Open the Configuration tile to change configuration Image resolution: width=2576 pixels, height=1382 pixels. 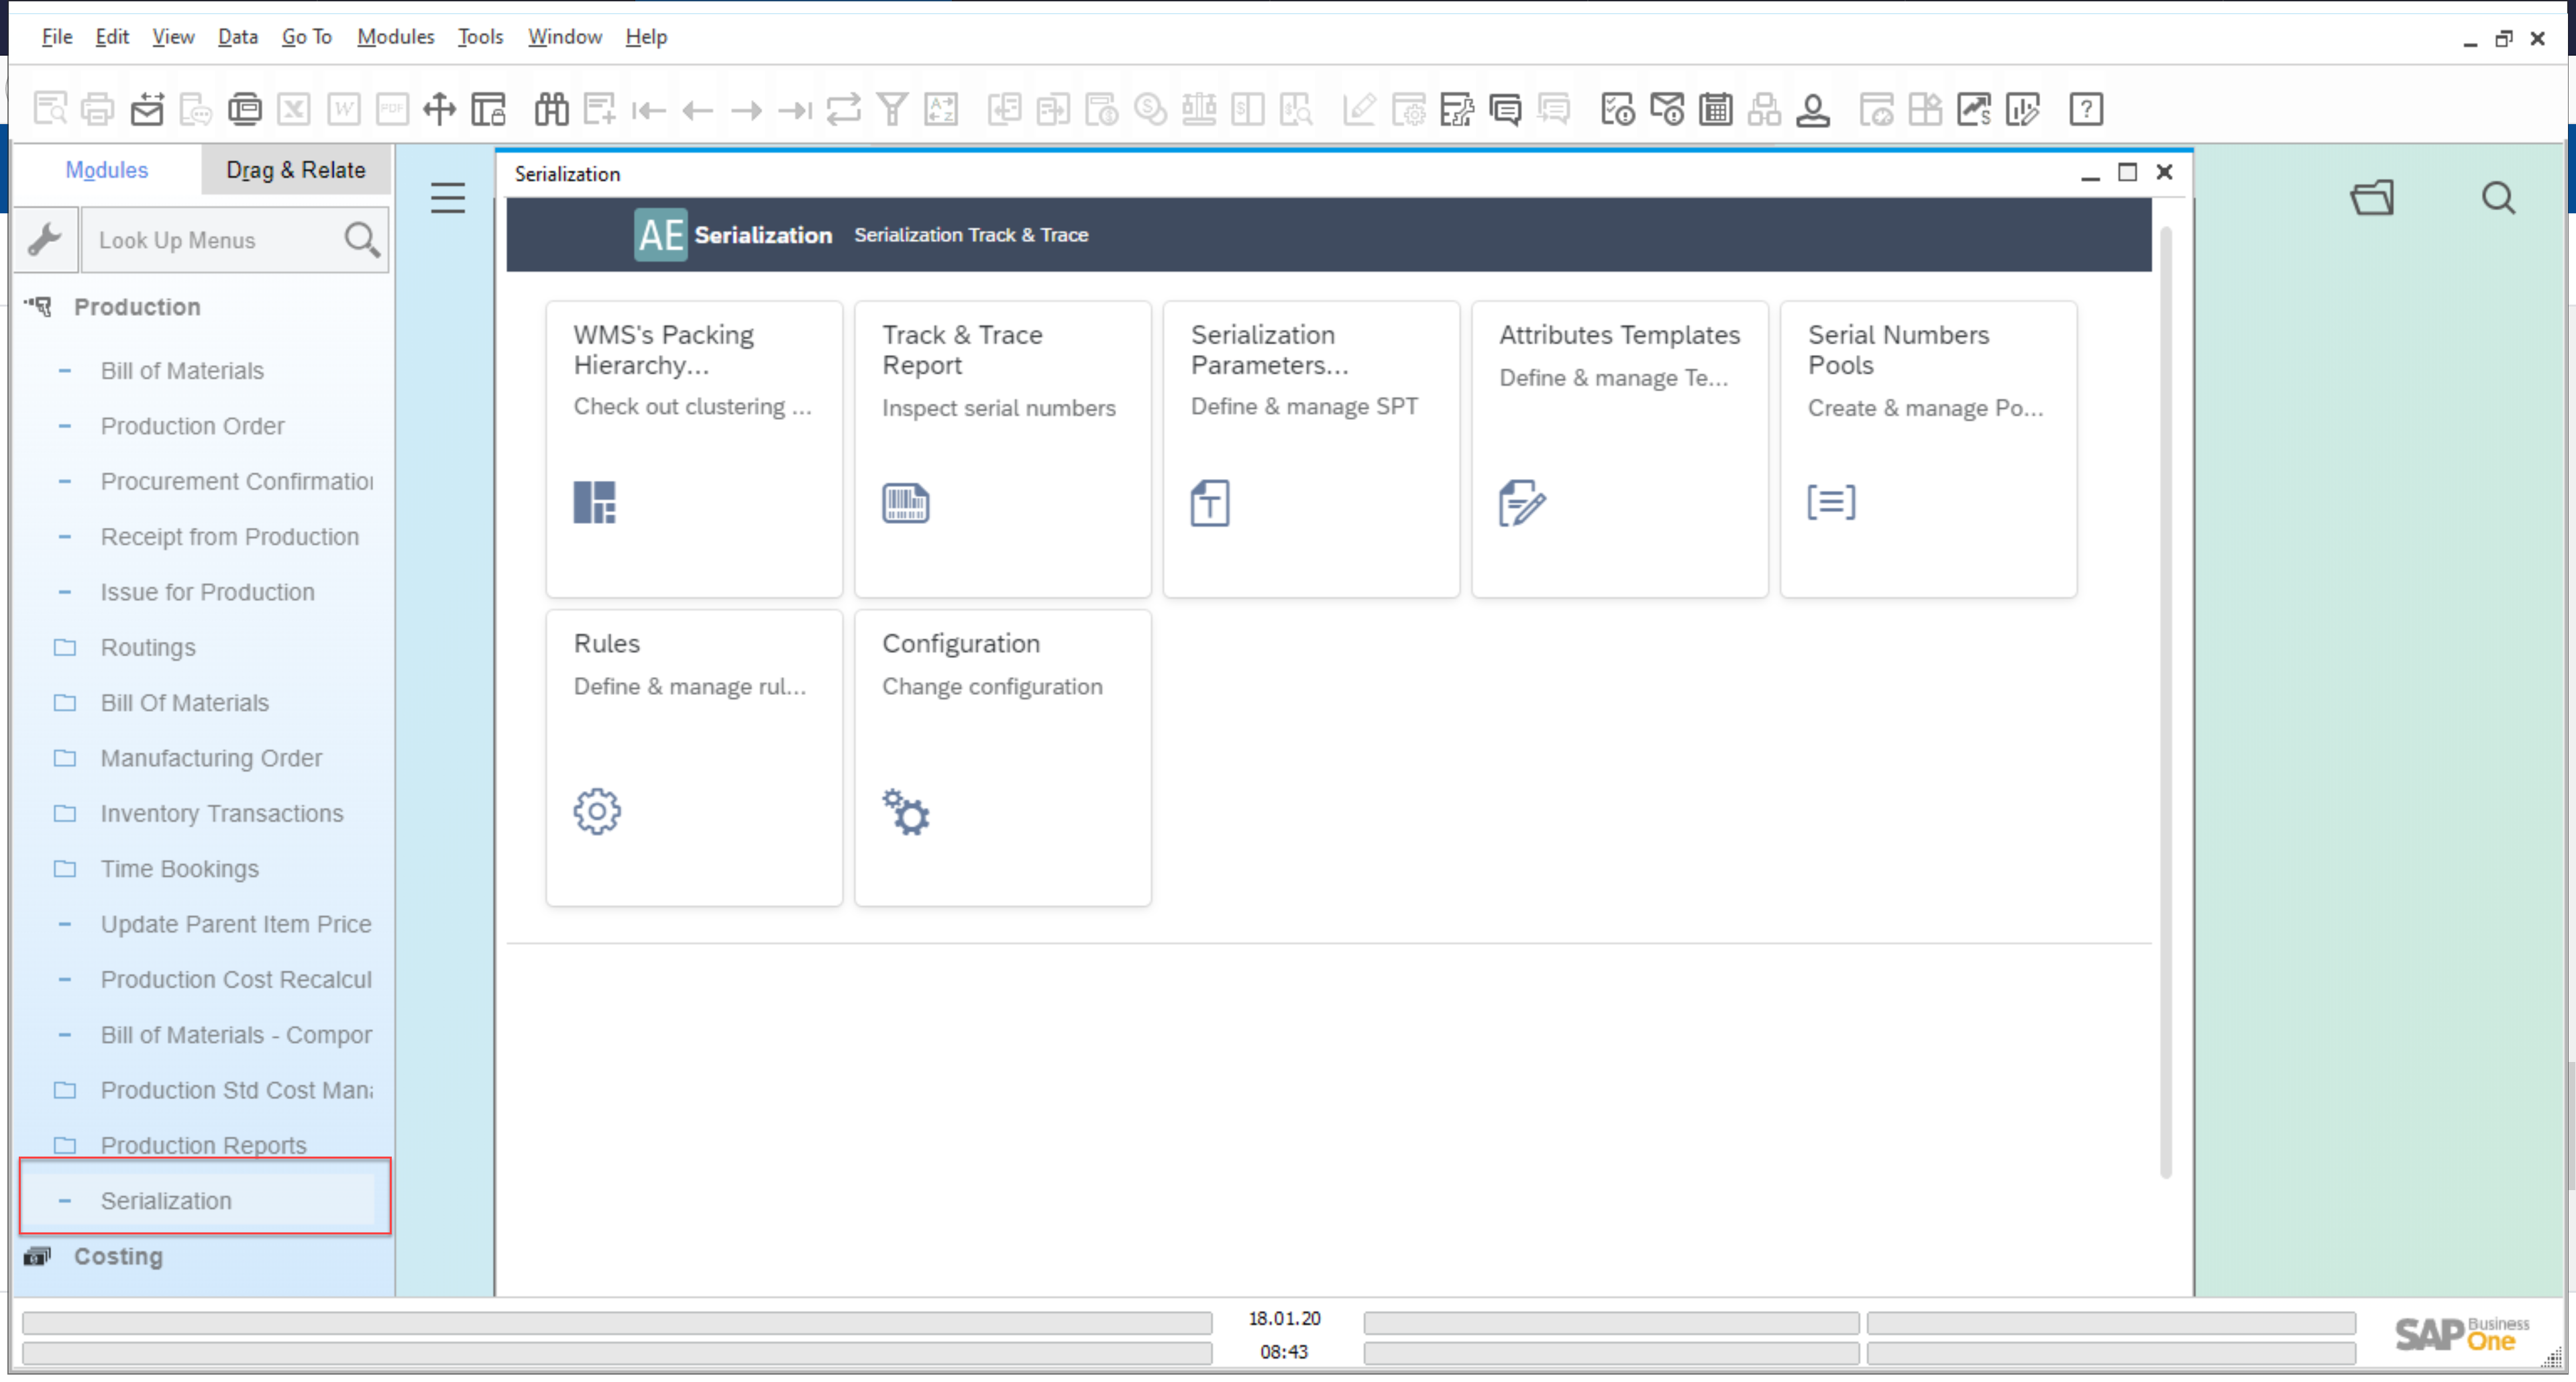tap(1001, 758)
